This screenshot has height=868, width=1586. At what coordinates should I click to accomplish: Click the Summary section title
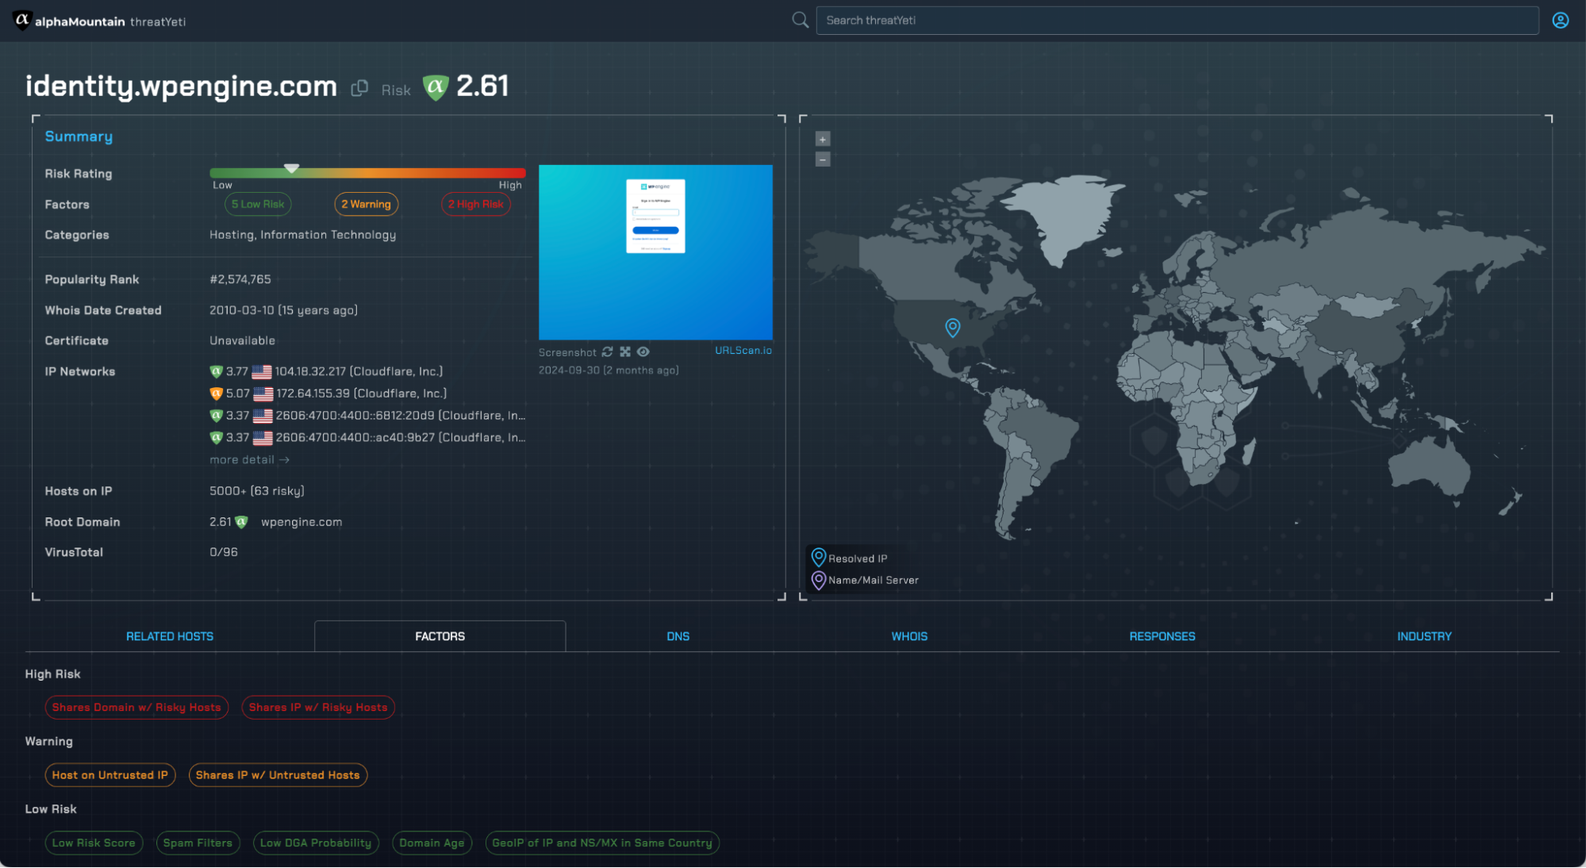[79, 136]
